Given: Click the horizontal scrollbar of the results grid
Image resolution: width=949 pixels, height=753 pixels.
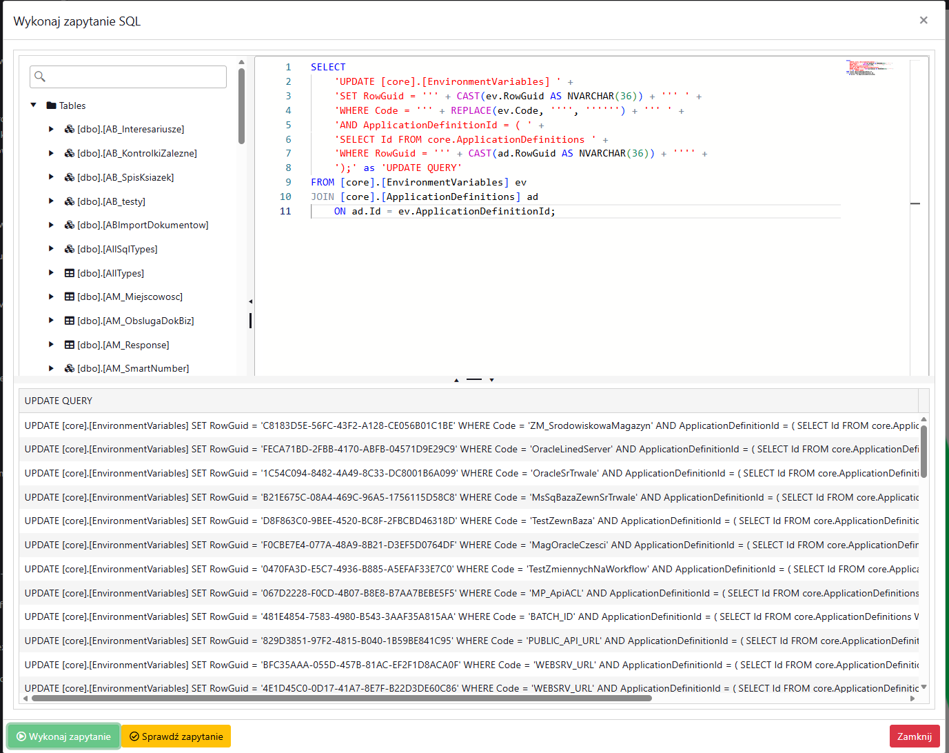Looking at the screenshot, I should [341, 699].
